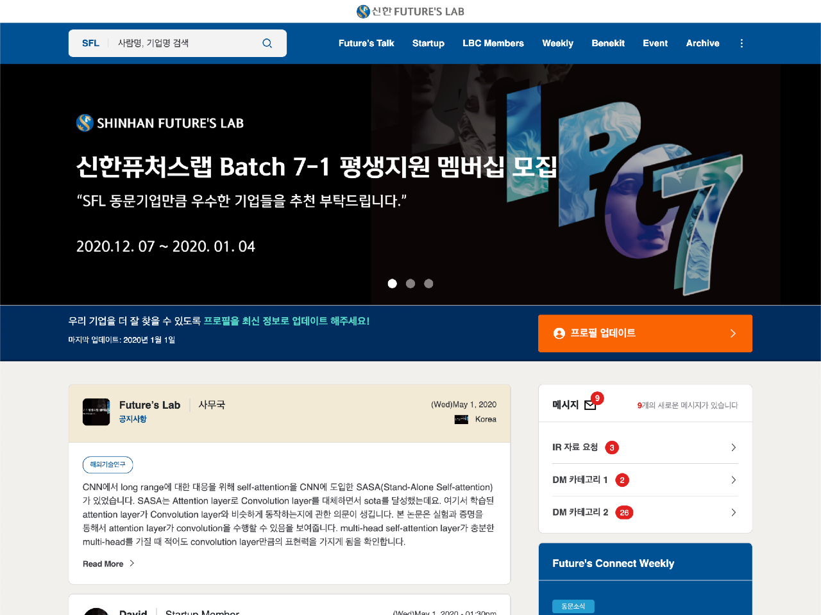Open the Event menu item

coord(656,43)
